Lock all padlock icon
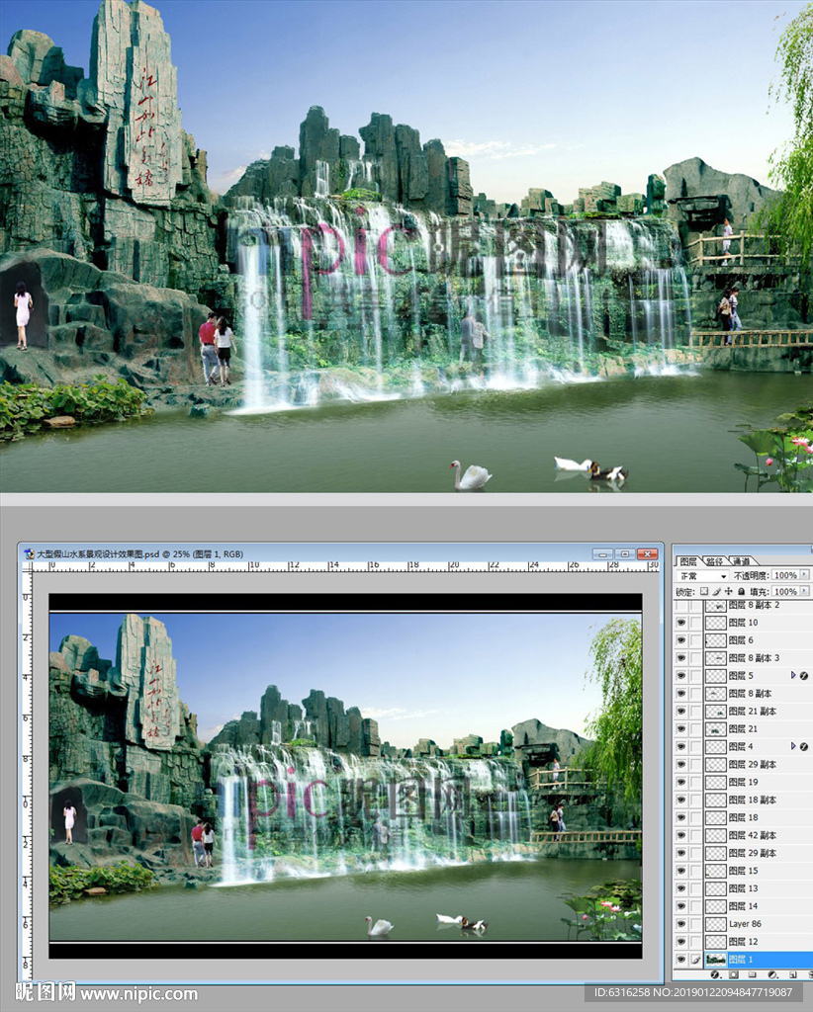813x1012 pixels. click(x=742, y=591)
